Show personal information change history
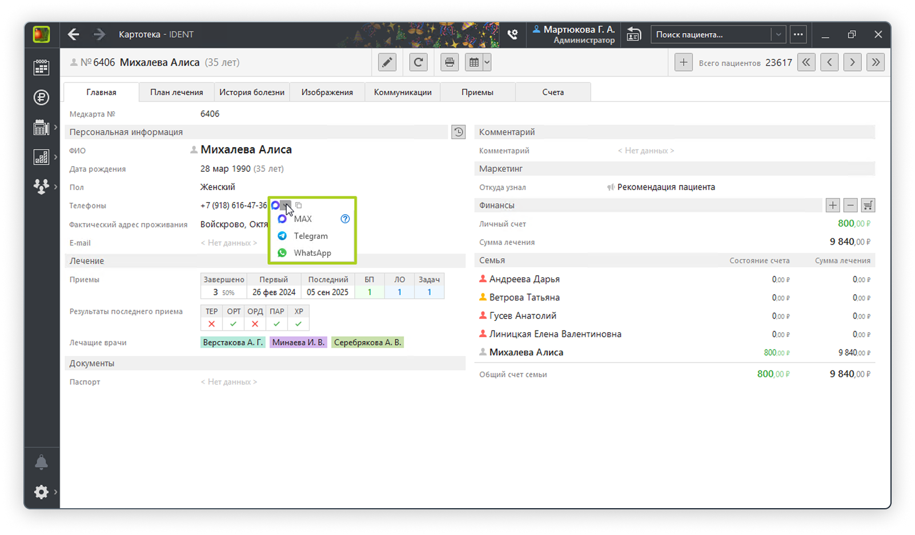This screenshot has width=915, height=535. point(458,132)
